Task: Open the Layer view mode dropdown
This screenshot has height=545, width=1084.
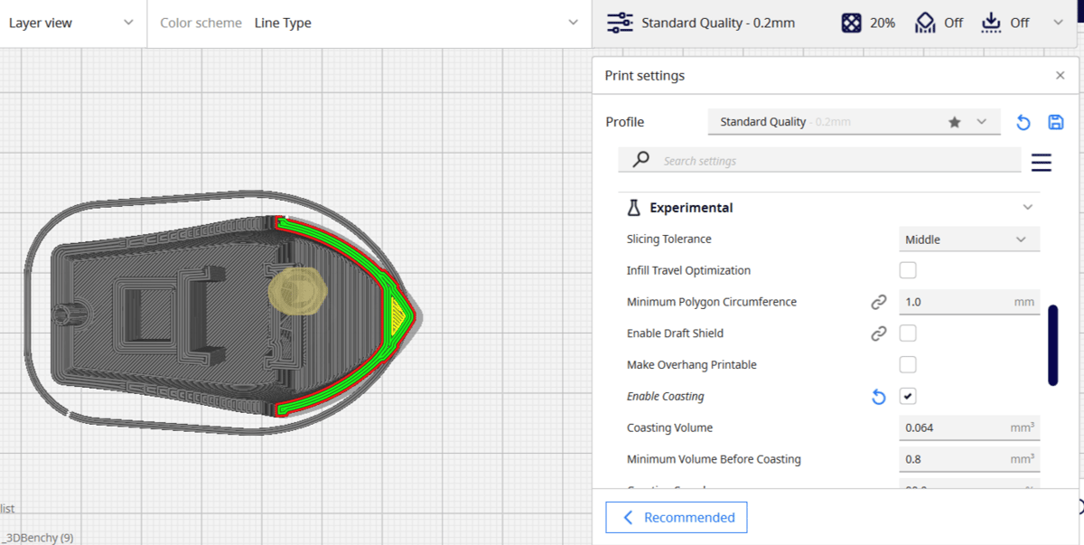Action: click(73, 23)
